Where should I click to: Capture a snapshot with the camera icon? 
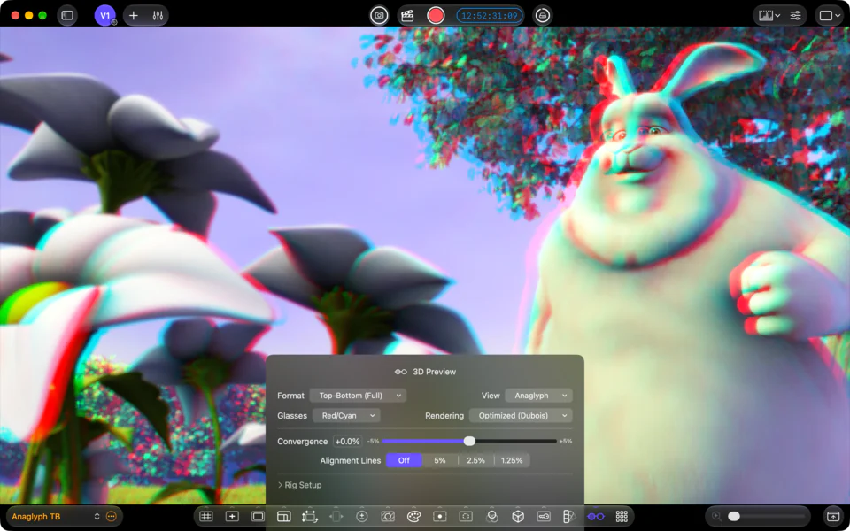(380, 15)
